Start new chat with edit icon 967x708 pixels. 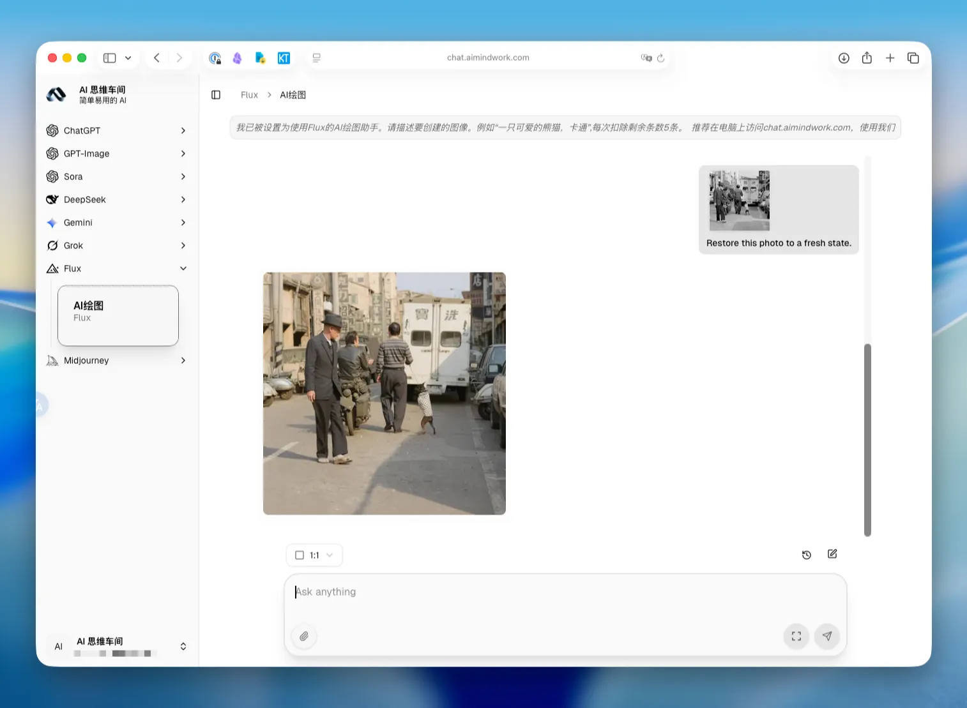pyautogui.click(x=832, y=554)
